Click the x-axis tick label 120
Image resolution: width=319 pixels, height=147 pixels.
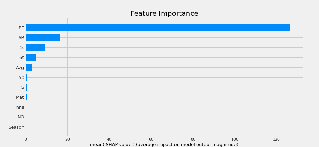tap(277, 139)
